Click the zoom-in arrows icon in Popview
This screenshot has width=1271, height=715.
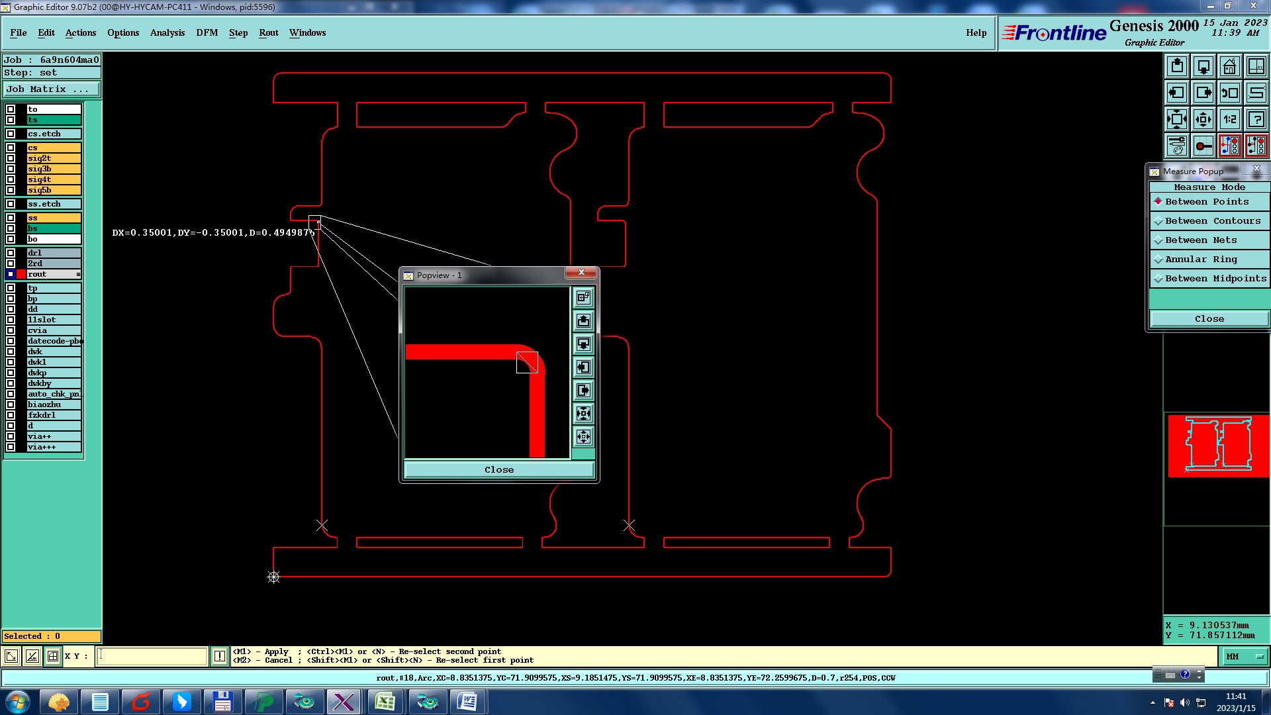click(583, 414)
